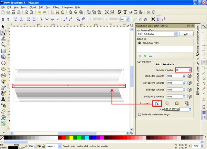Select the Spray tool
Image resolution: width=207 pixels, height=149 pixels.
click(3, 105)
